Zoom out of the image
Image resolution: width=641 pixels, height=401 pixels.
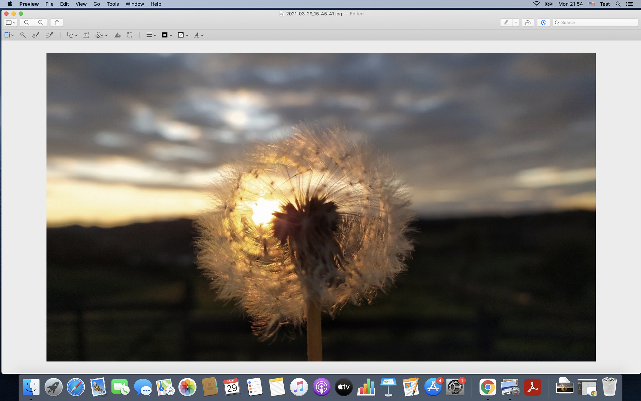[27, 22]
